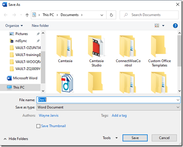Open VAULT-OZUN7J4 folder in sidebar

(x=25, y=48)
